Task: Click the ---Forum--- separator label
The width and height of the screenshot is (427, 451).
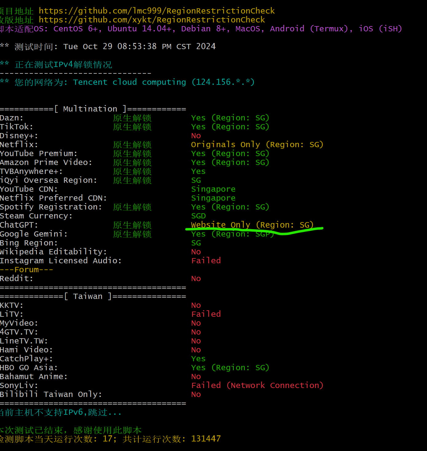Action: [x=26, y=269]
